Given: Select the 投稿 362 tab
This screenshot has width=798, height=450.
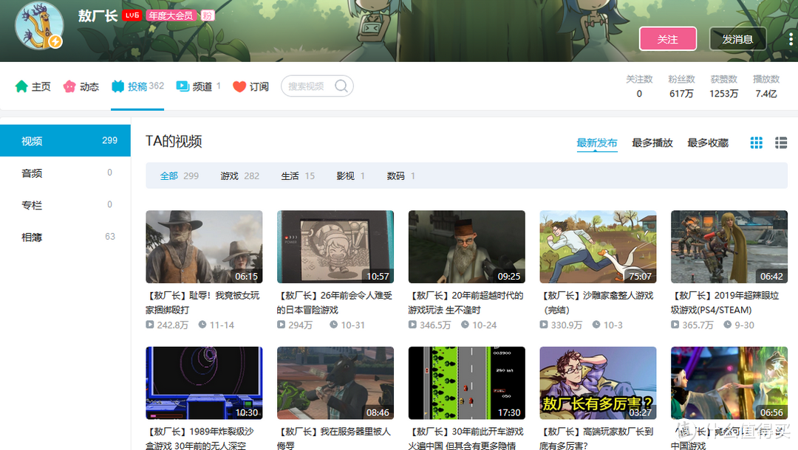Looking at the screenshot, I should (137, 86).
